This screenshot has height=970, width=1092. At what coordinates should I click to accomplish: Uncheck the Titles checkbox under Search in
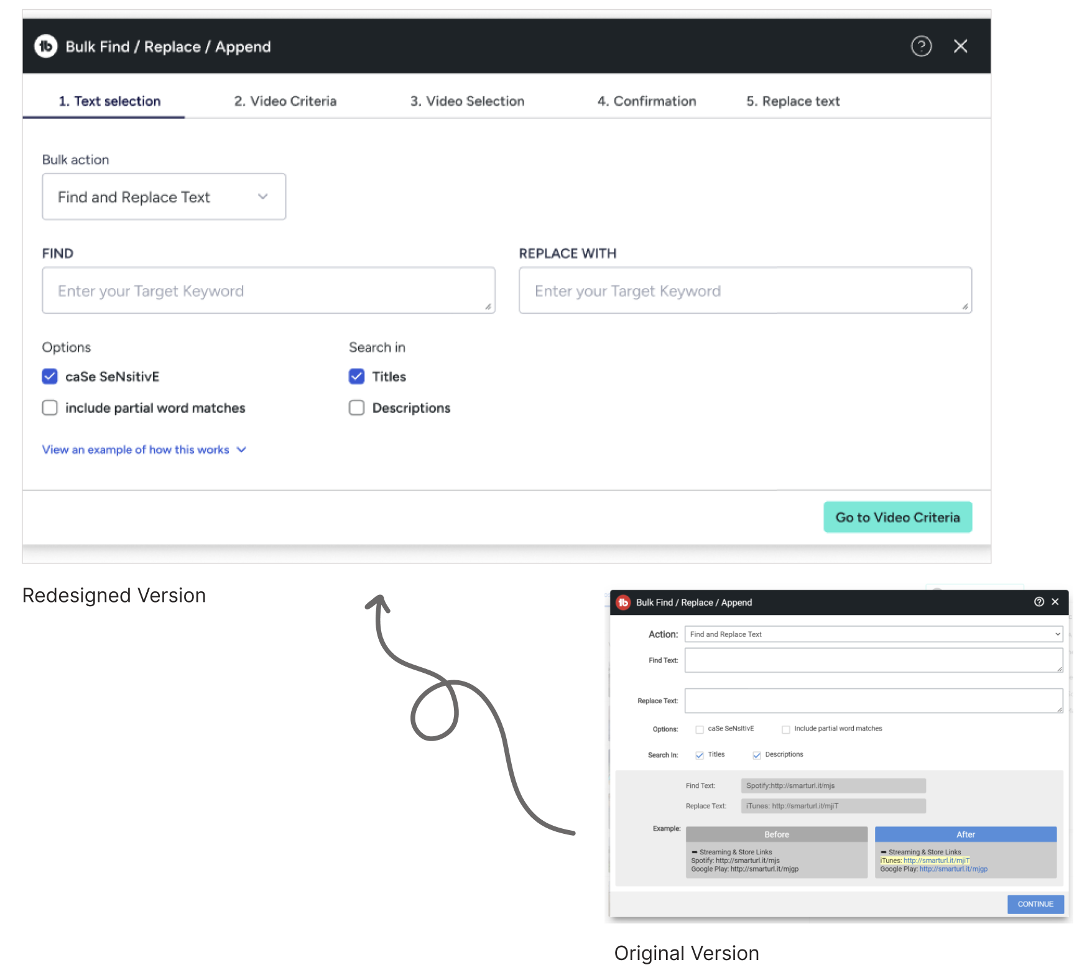(356, 376)
